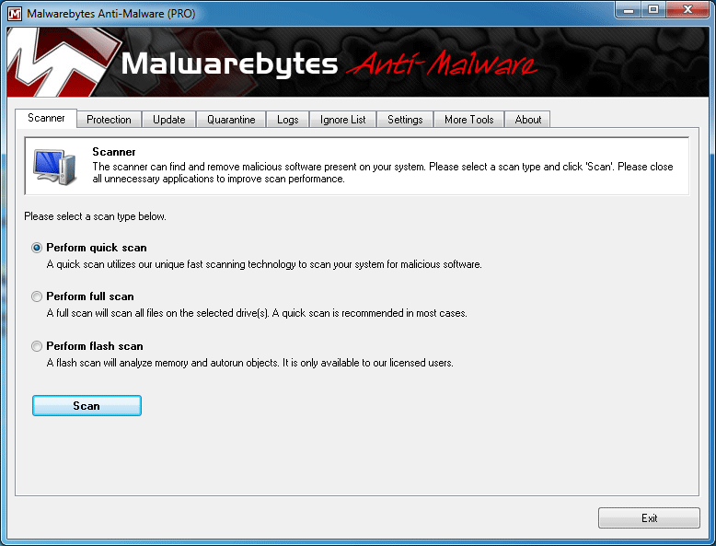This screenshot has height=546, width=716.
Task: Click 'Please select a scan type below.' text
Action: (x=95, y=216)
